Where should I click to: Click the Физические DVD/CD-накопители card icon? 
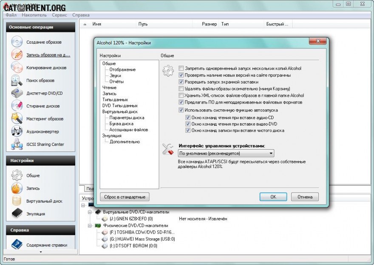pos(98,225)
